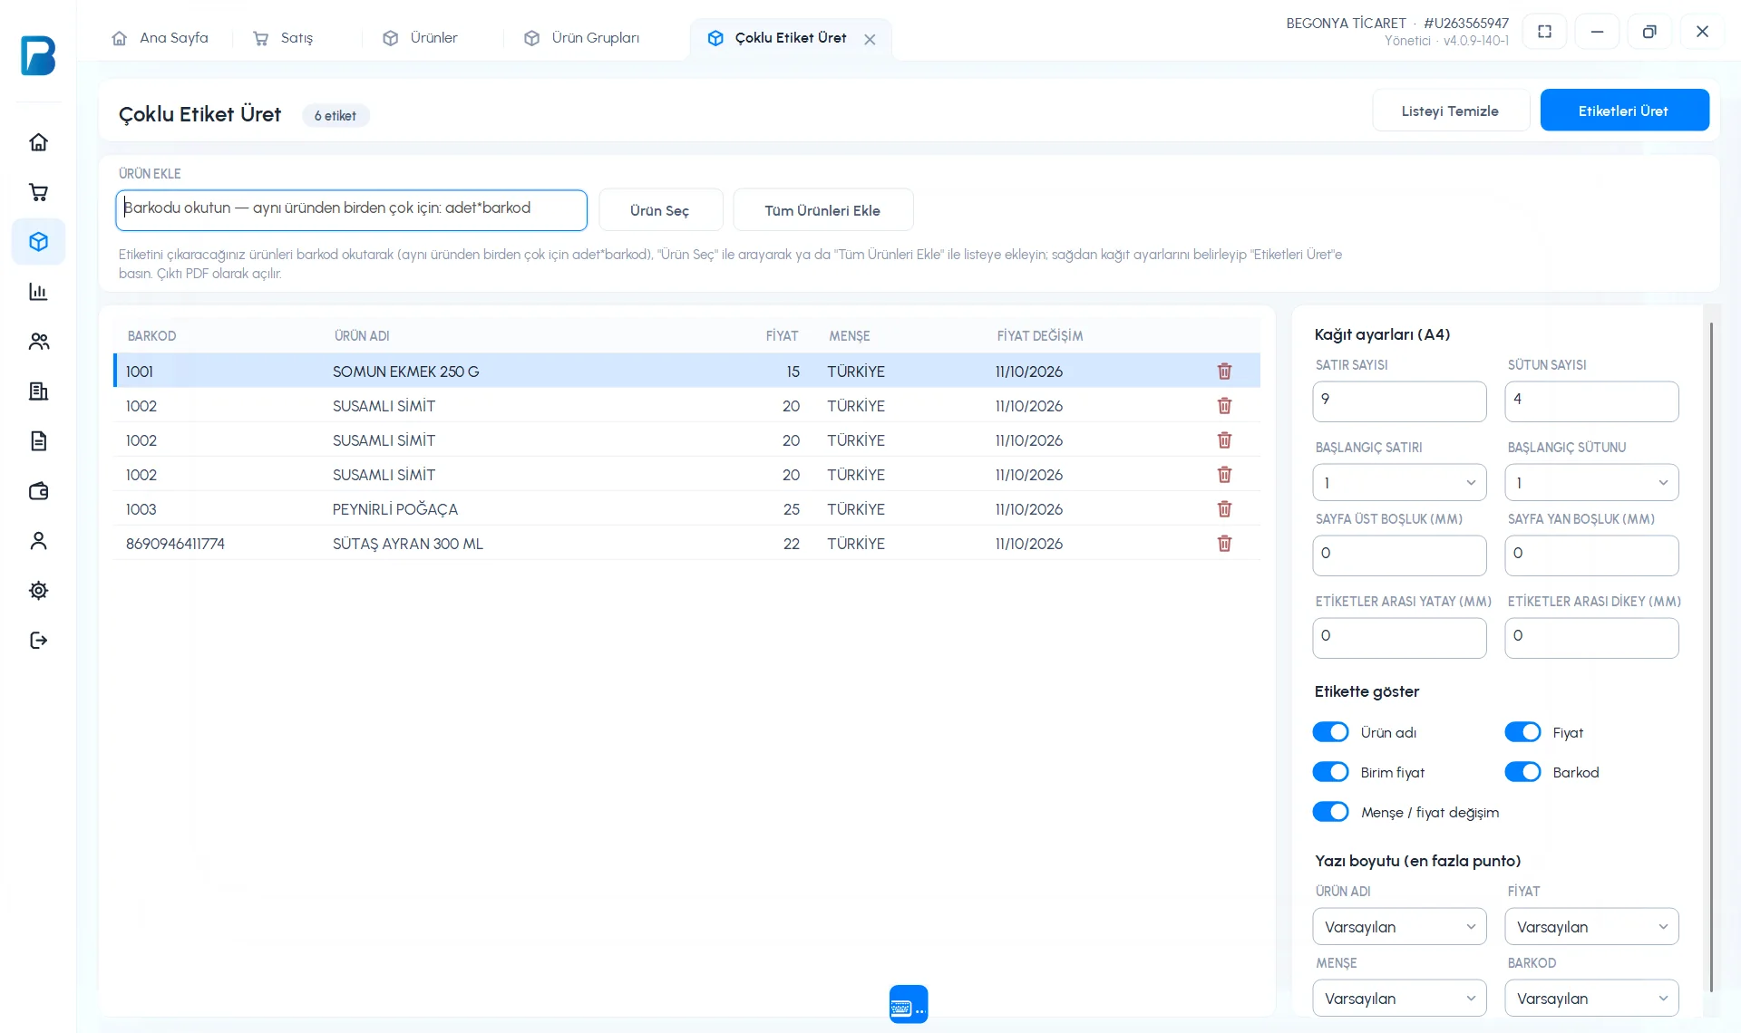The image size is (1741, 1033).
Task: Open the building icon in the sidebar
Action: coord(38,391)
